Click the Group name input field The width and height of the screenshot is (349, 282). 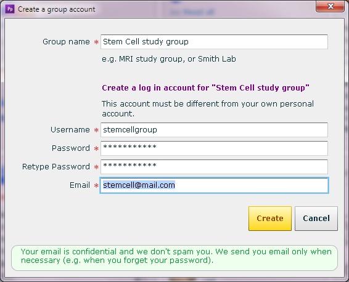(214, 42)
